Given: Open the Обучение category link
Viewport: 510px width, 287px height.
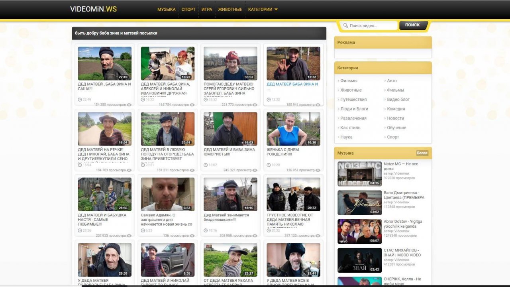Looking at the screenshot, I should click(x=397, y=128).
